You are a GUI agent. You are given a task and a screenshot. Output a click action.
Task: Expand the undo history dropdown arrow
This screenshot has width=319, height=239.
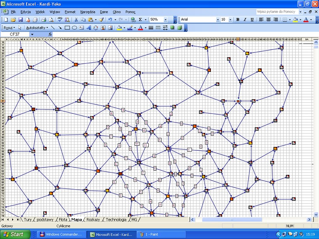(x=115, y=20)
